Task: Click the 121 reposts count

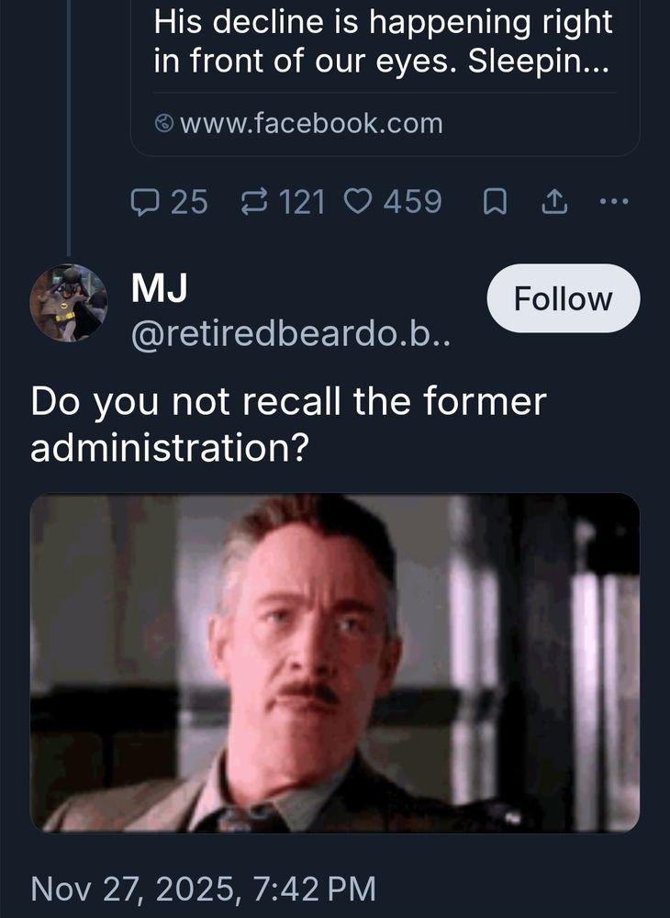Action: (302, 202)
